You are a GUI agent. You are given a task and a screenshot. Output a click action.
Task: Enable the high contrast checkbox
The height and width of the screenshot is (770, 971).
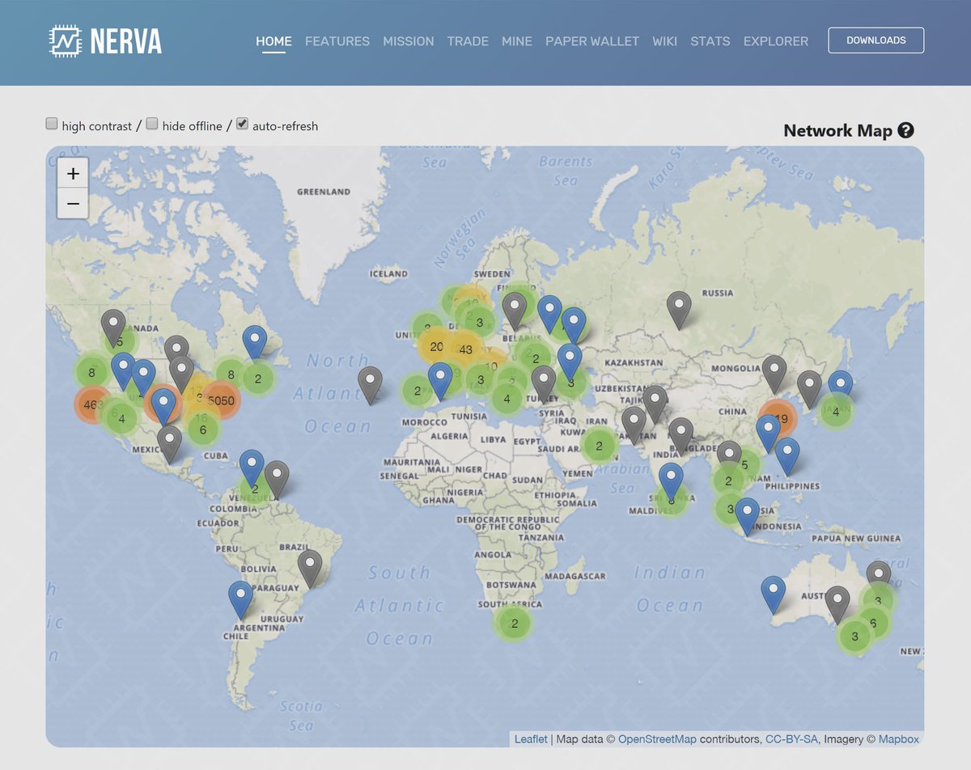[x=52, y=123]
